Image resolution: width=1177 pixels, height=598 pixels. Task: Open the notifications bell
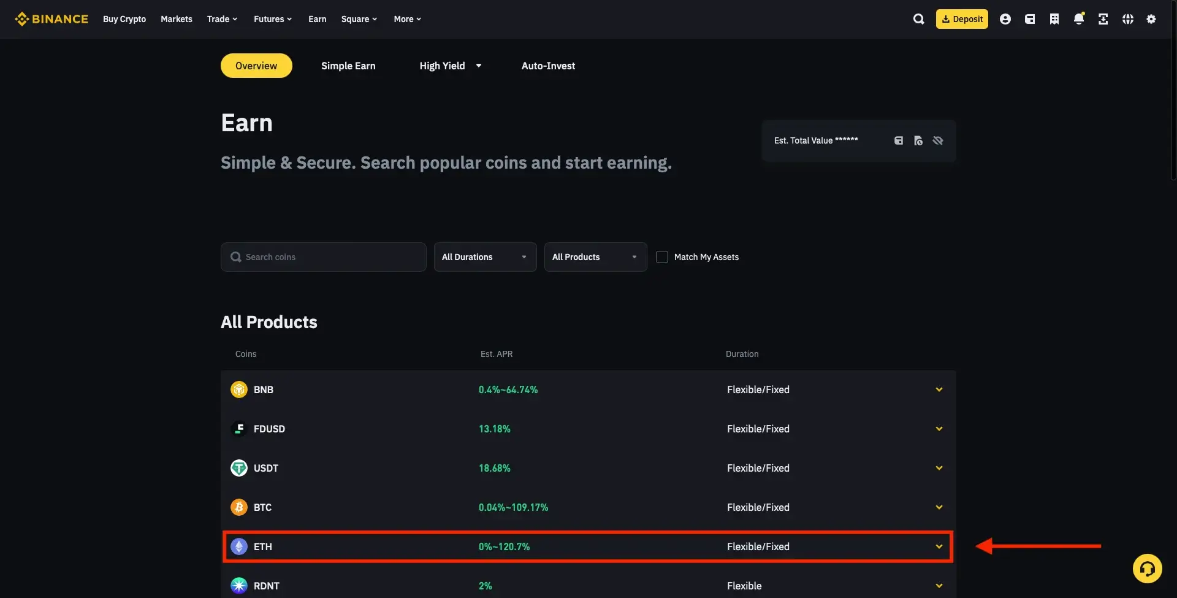point(1079,19)
